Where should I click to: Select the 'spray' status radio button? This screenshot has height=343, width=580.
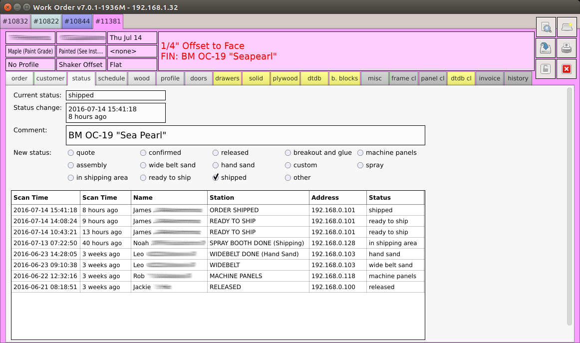coord(360,165)
